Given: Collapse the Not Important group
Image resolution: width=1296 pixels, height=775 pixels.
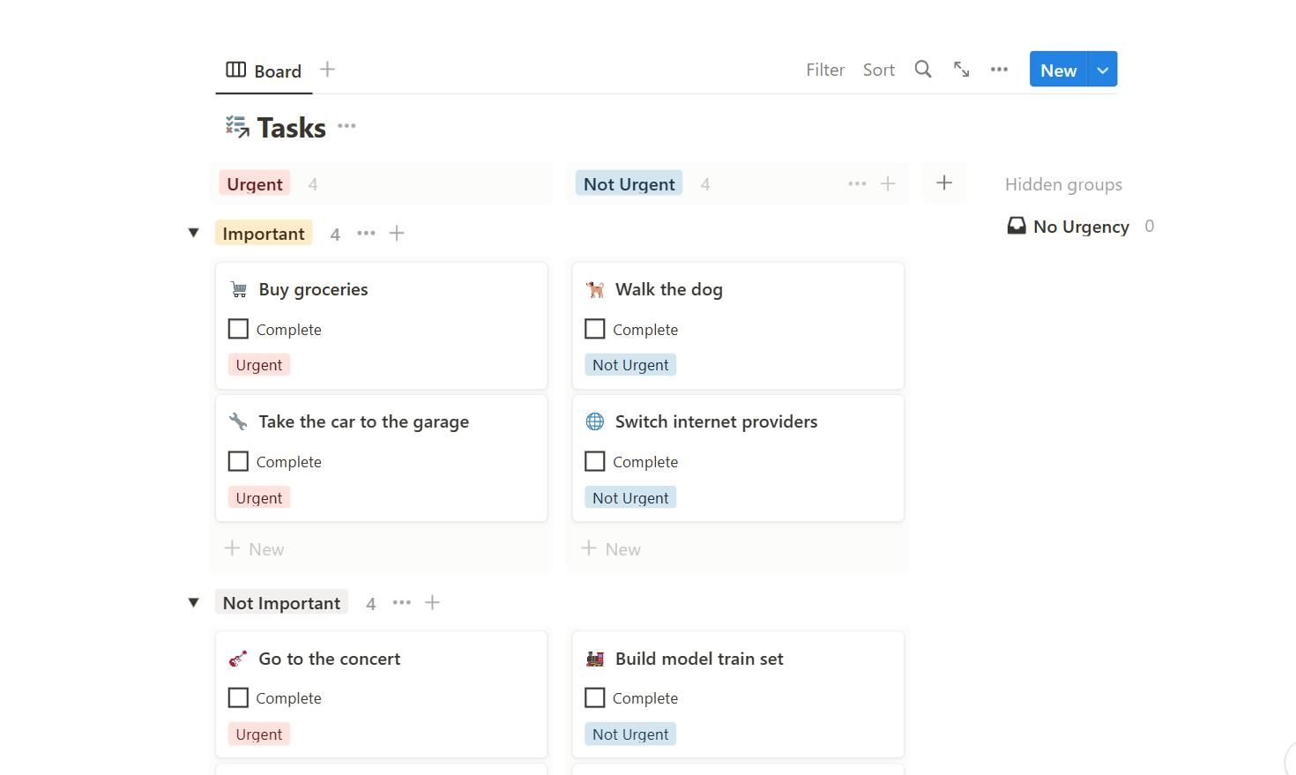Looking at the screenshot, I should [x=193, y=603].
